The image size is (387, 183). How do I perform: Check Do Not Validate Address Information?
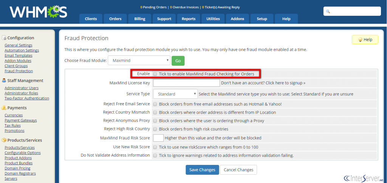pyautogui.click(x=155, y=155)
